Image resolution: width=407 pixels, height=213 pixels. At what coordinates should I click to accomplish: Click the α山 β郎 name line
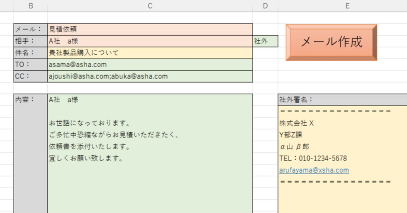[x=294, y=147]
